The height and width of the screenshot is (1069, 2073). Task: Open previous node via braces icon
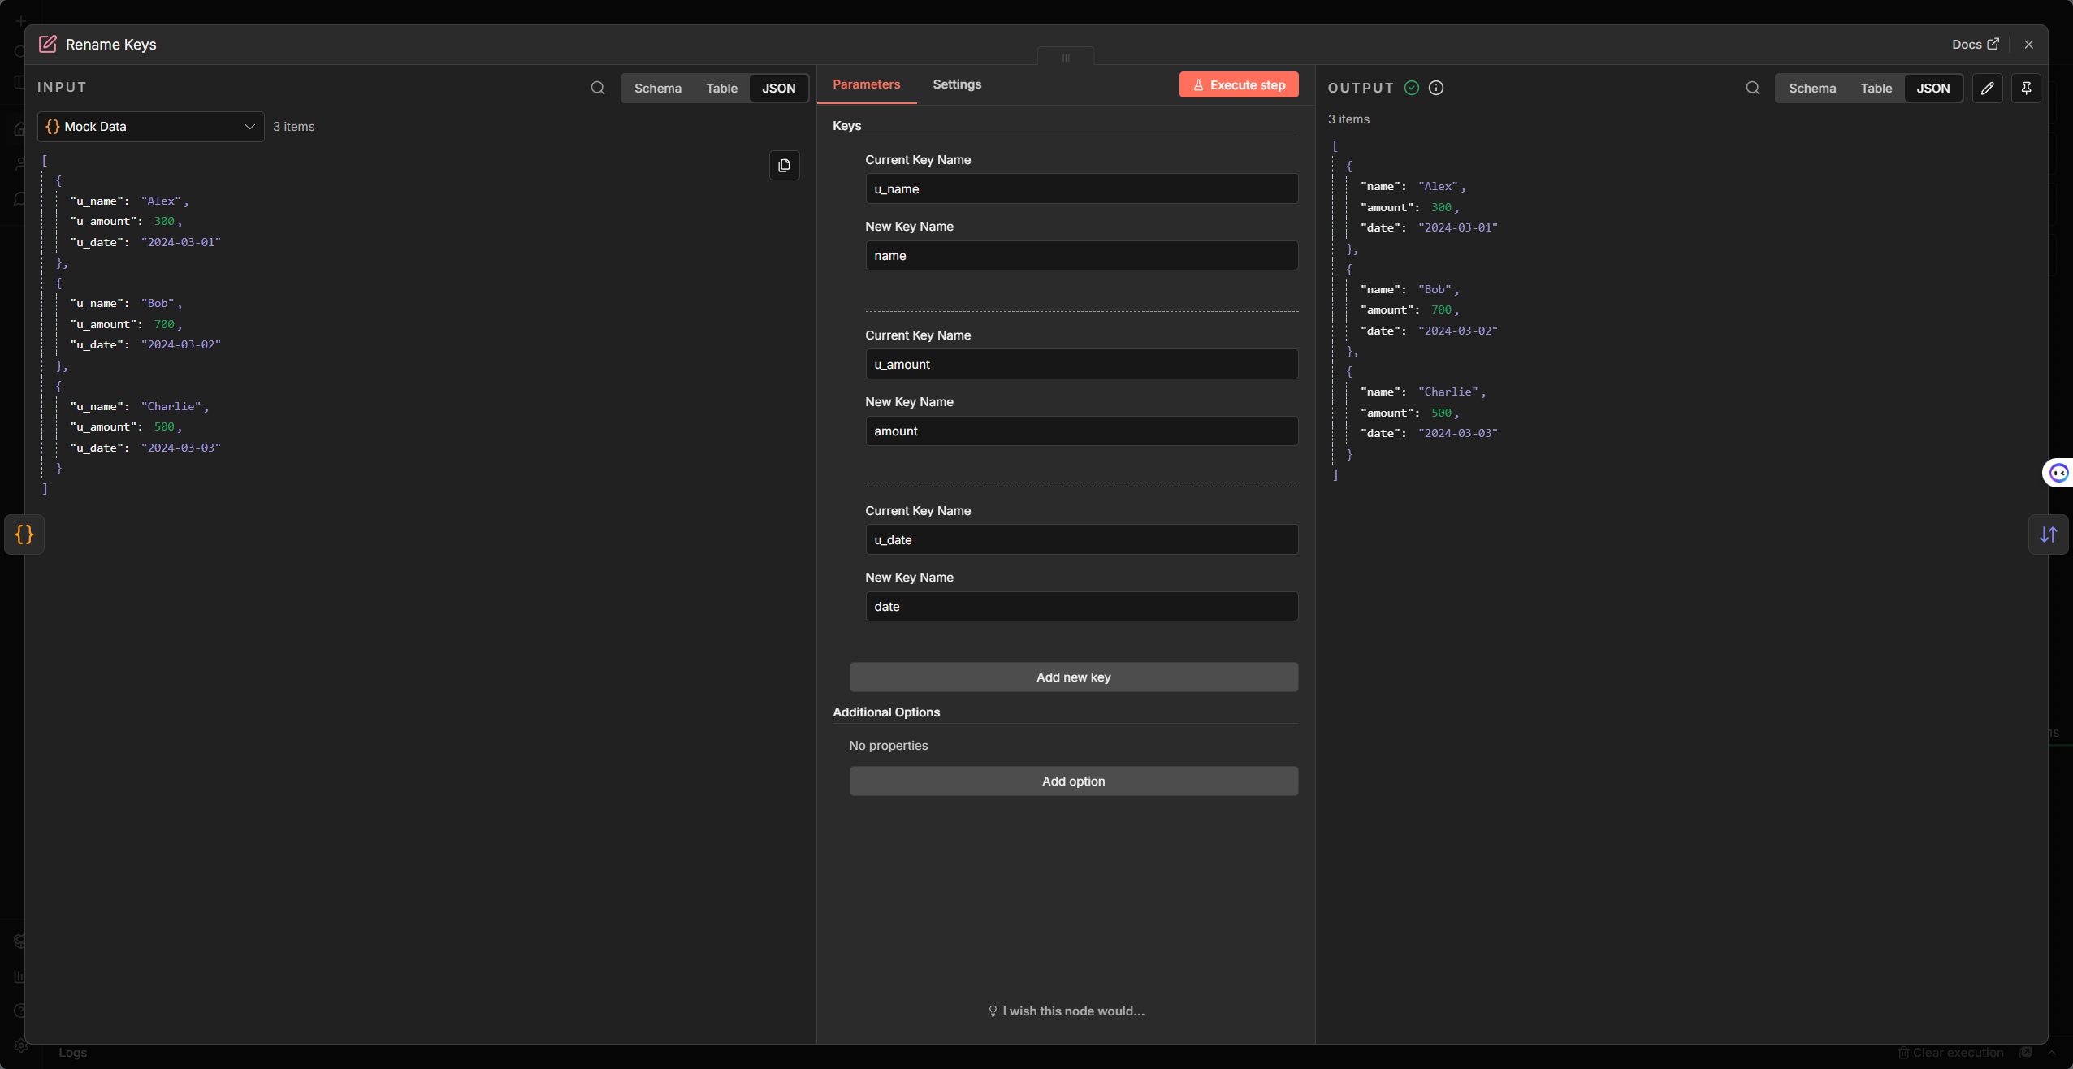pyautogui.click(x=24, y=534)
